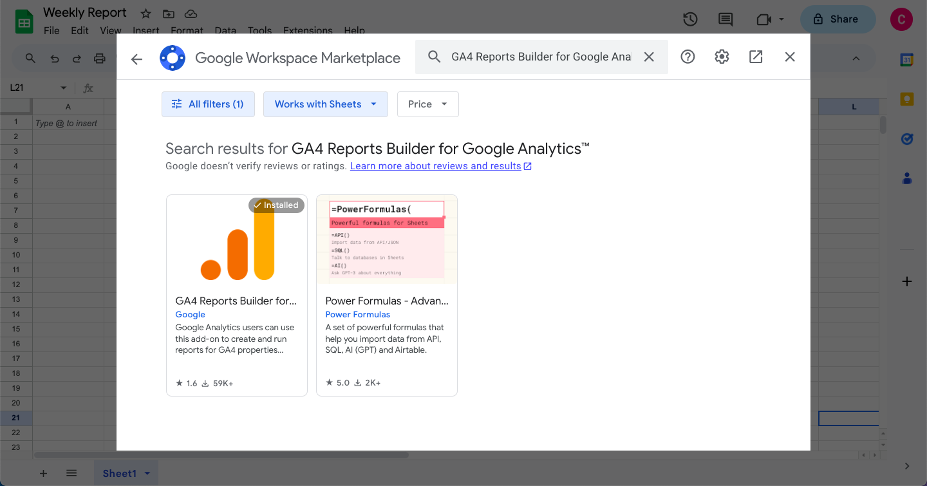The image size is (927, 486).
Task: Open the Insert menu
Action: pos(146,30)
